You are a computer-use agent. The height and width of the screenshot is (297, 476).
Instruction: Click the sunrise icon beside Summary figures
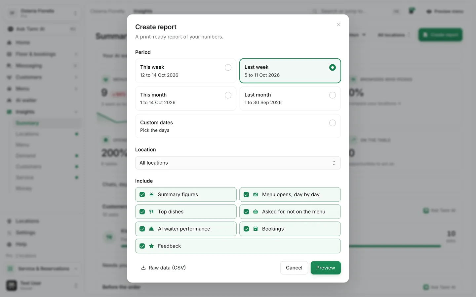[151, 194]
